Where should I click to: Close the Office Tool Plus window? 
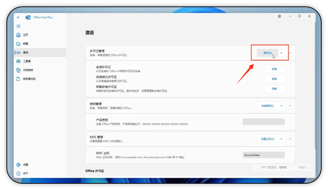[309, 16]
